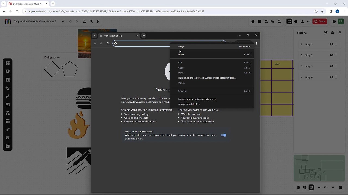Screen dimensions: 348x195
Task: Click the incognito window address bar
Action: click(169, 43)
